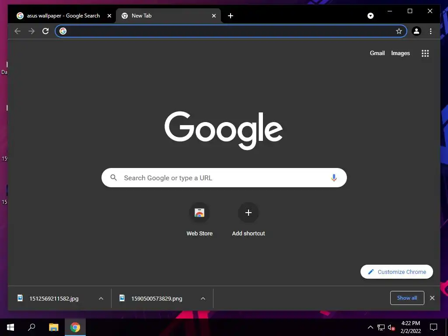Open the Windows Start menu
Image resolution: width=448 pixels, height=336 pixels.
click(x=10, y=327)
